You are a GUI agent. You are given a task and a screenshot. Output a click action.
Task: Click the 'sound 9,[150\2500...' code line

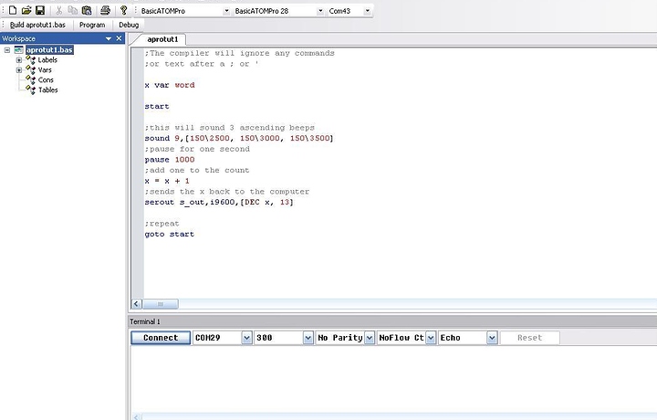[x=239, y=138]
